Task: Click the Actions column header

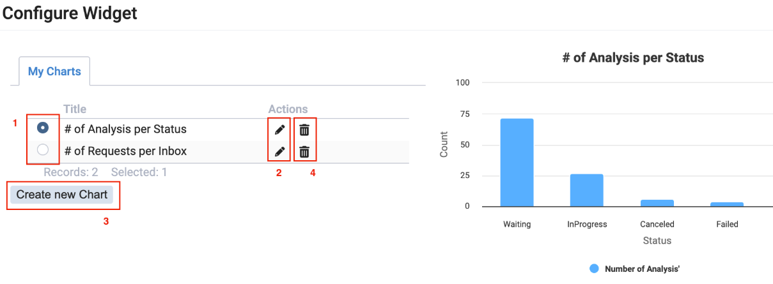Action: tap(288, 109)
